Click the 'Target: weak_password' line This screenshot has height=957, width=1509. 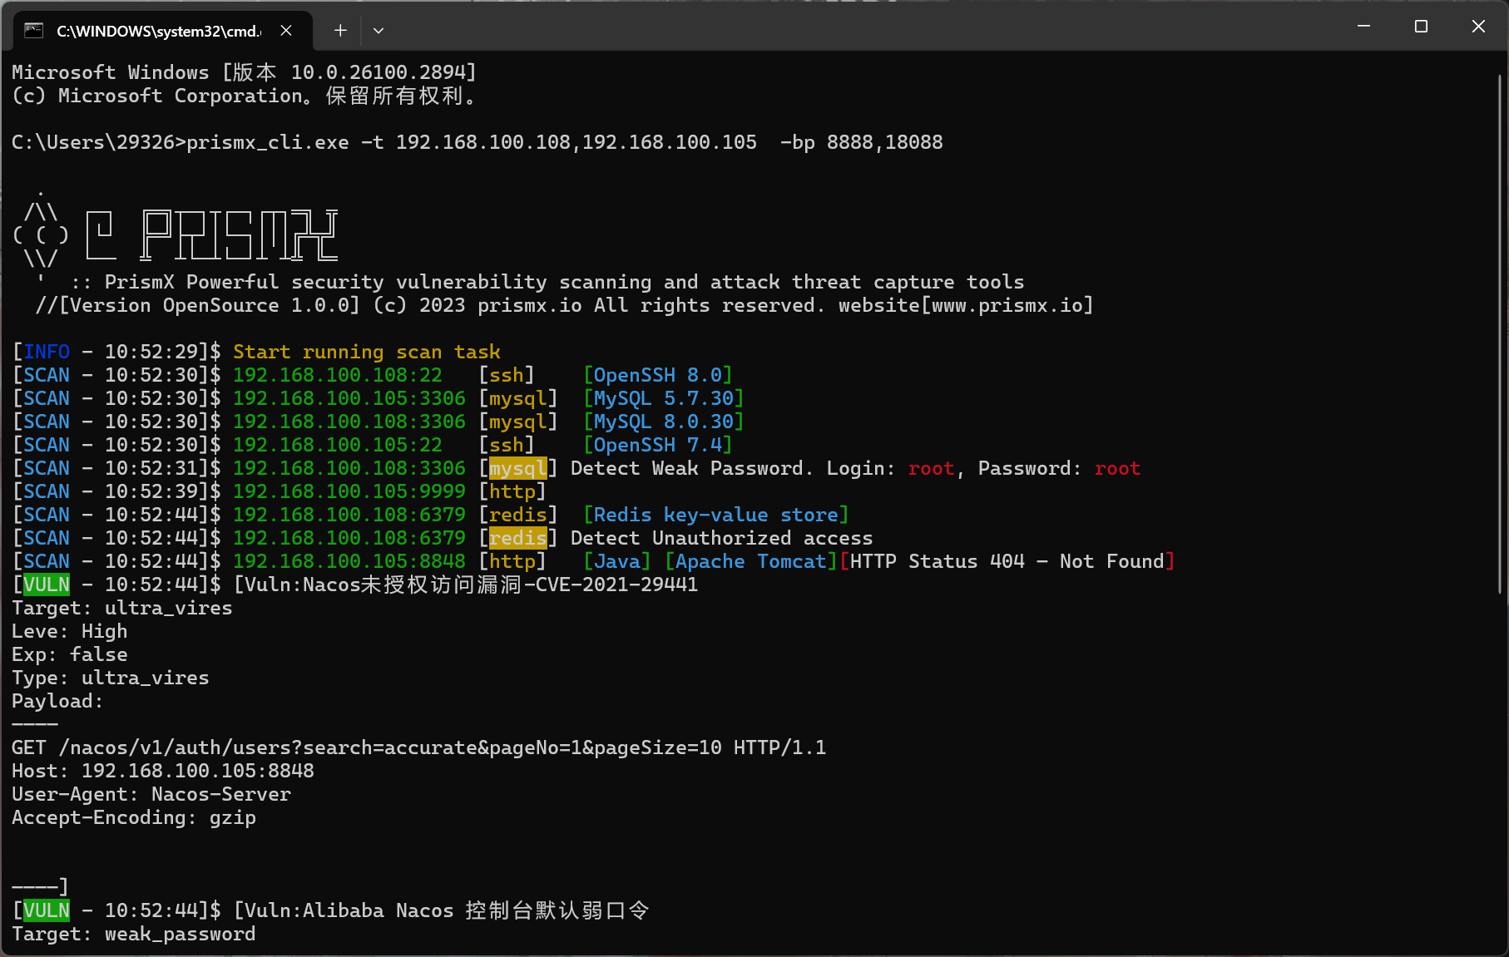[134, 935]
